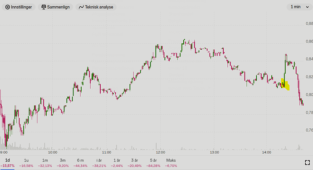This screenshot has height=170, width=313.
Task: Click the Teknisk analyse button text
Action: pos(99,7)
